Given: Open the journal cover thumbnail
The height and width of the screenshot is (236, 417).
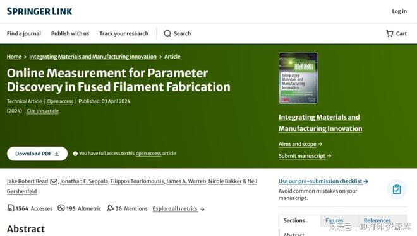Looking at the screenshot, I should [298, 78].
